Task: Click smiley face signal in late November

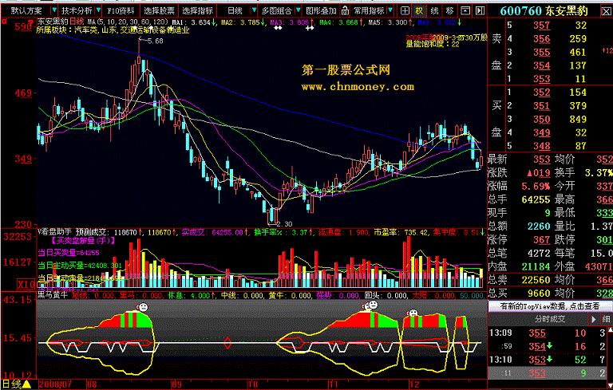Action: pos(374,305)
